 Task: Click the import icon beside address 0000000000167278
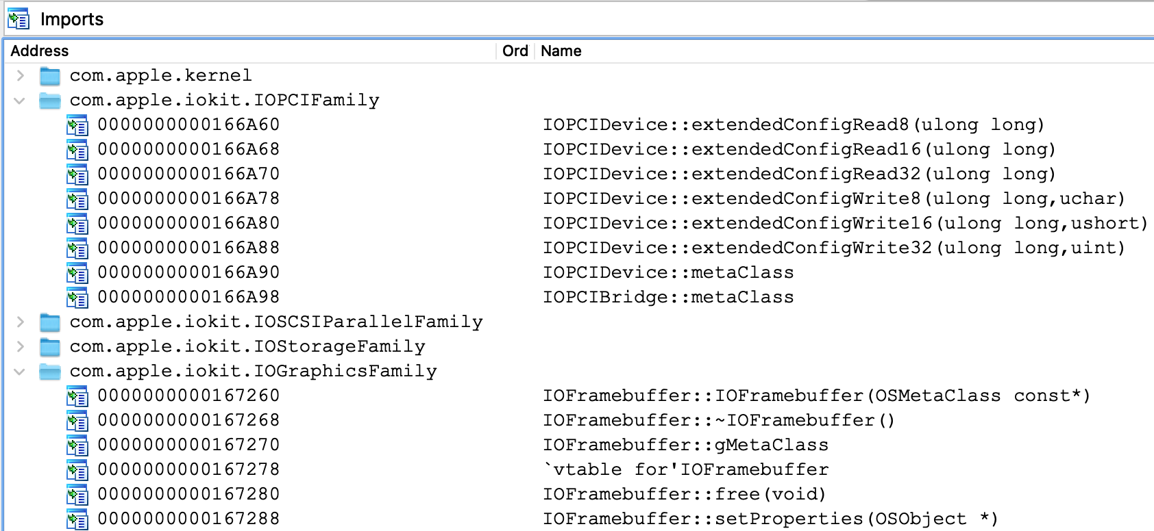click(x=77, y=470)
